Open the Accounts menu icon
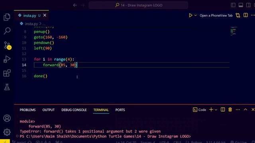Viewport: 255px width, 143px height. [x=7, y=118]
